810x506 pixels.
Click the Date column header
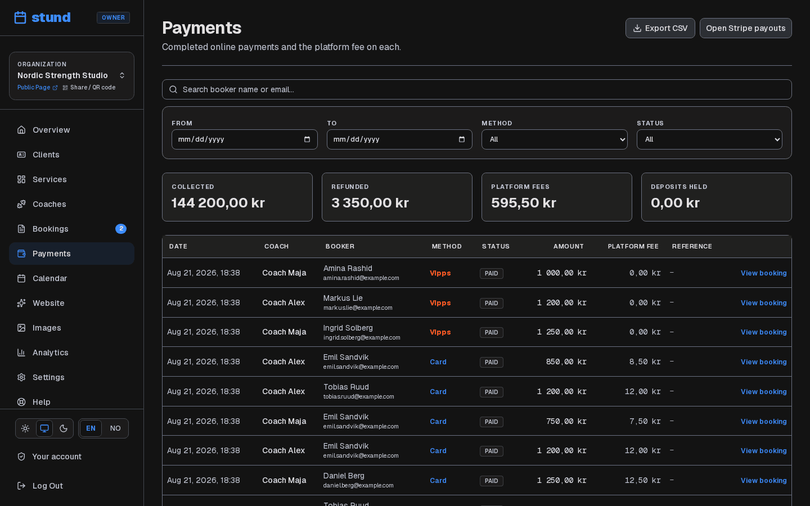tap(178, 246)
